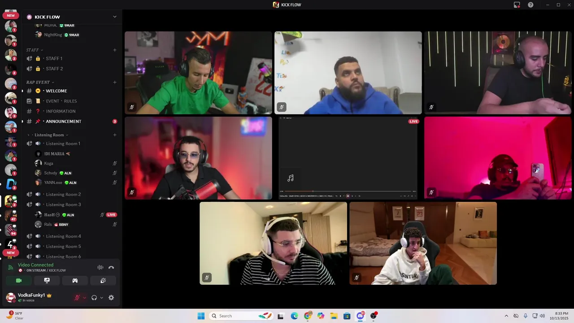Select the KICK FLOW server icon in sidebar
The width and height of the screenshot is (574, 323).
[x=11, y=201]
